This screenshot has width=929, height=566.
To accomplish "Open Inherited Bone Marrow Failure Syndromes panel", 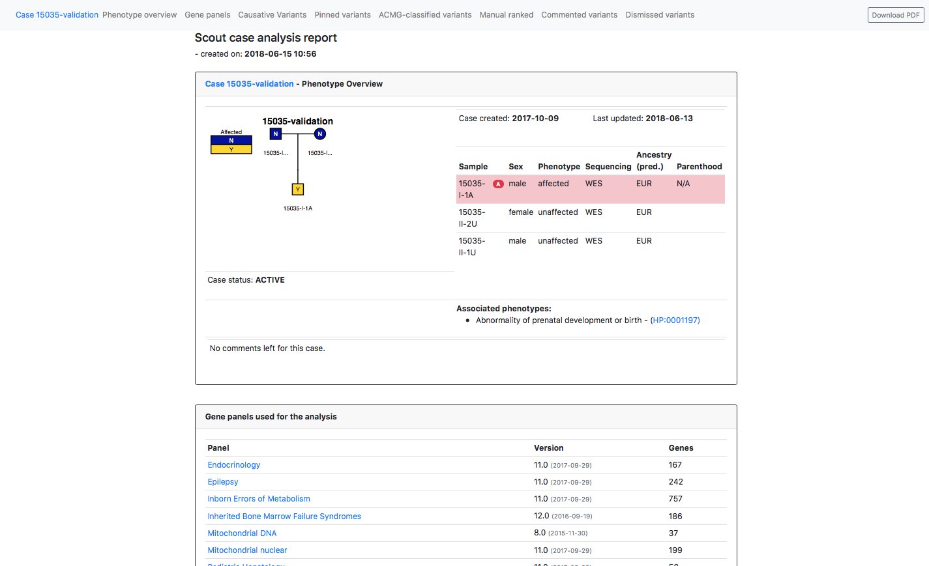I will pos(284,516).
